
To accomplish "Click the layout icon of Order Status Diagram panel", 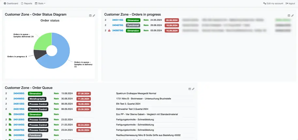I will pyautogui.click(x=90, y=16).
